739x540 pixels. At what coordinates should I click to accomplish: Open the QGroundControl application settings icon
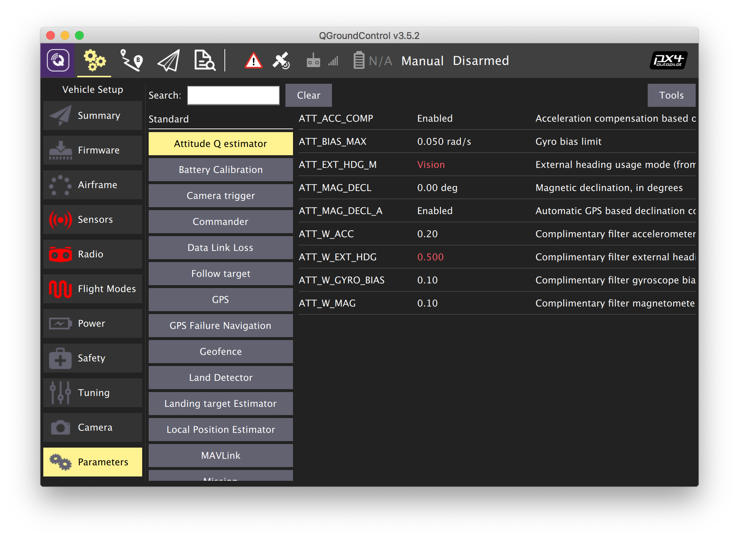click(58, 60)
